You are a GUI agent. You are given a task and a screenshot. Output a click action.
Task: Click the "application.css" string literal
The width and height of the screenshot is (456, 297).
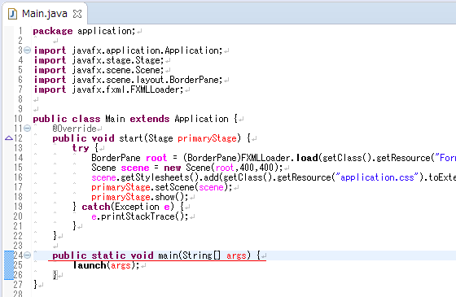coord(377,177)
